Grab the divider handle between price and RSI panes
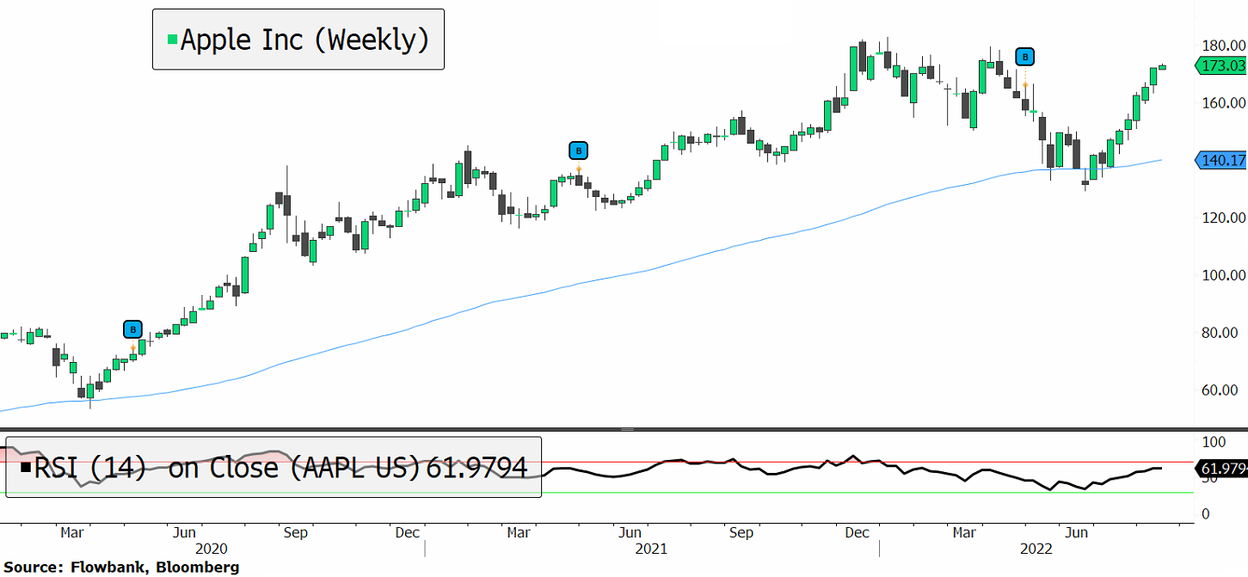Viewport: 1248px width, 577px height. click(627, 428)
